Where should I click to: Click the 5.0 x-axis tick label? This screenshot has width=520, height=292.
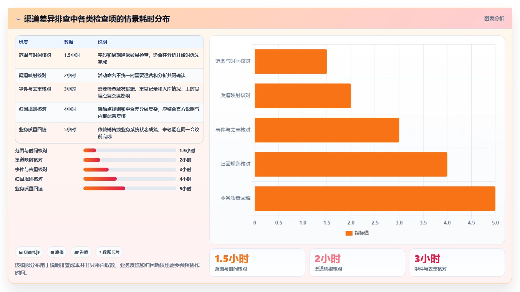(495, 223)
